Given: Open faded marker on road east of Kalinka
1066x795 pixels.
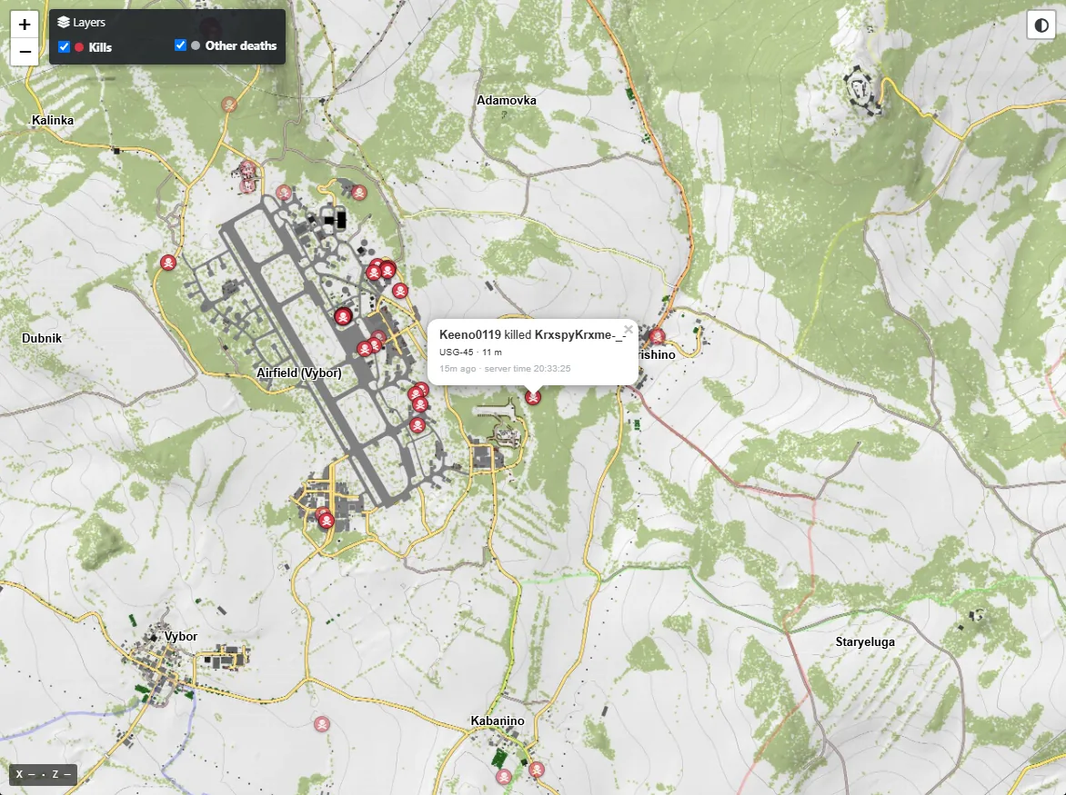Looking at the screenshot, I should [x=229, y=104].
